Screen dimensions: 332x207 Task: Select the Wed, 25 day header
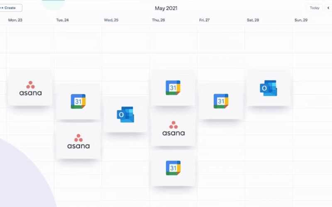[111, 20]
